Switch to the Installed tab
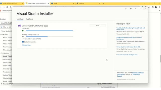The height and width of the screenshot is (90, 161). (20, 19)
